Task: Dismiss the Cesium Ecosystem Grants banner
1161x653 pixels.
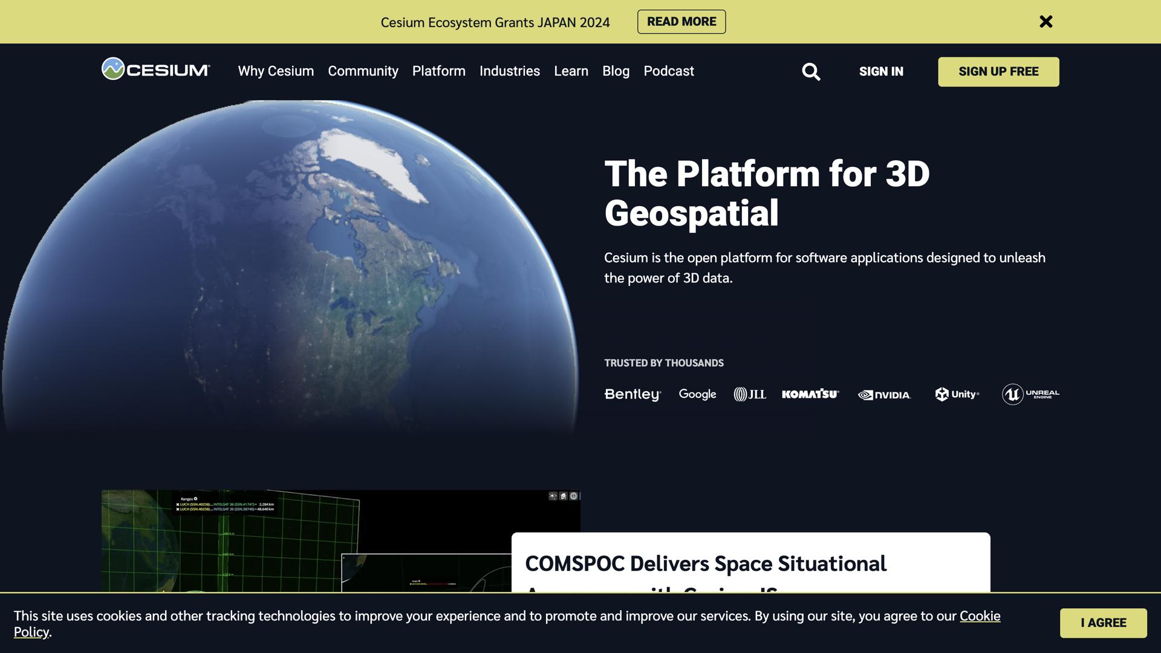Action: coord(1046,21)
